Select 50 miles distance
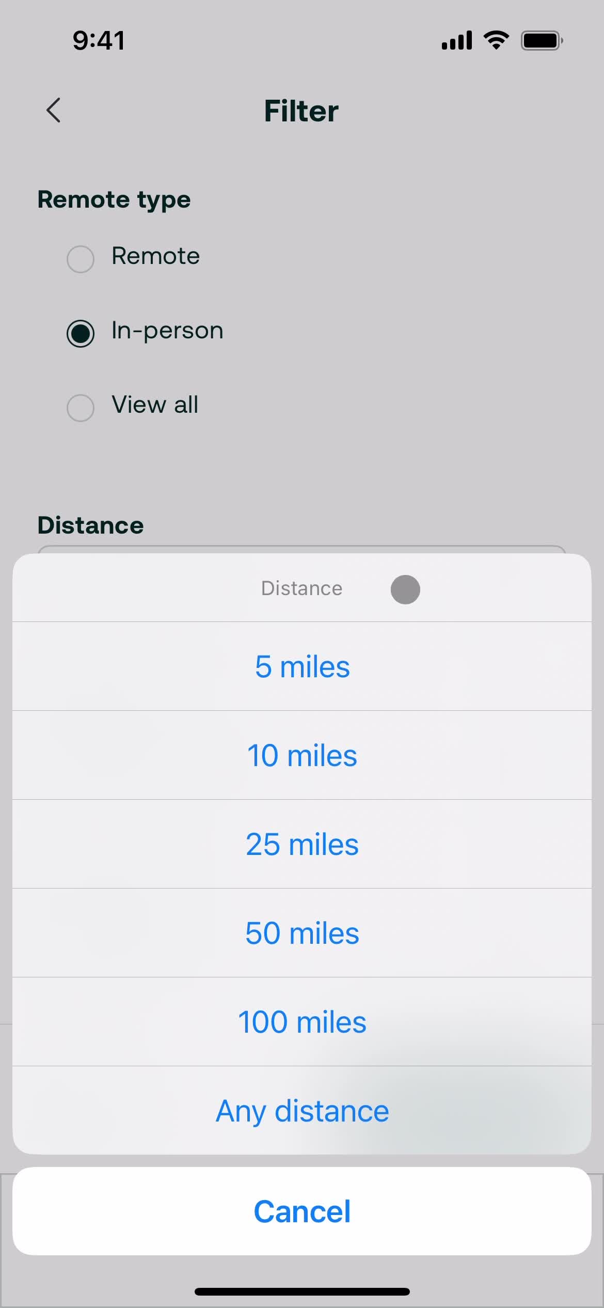 [302, 933]
